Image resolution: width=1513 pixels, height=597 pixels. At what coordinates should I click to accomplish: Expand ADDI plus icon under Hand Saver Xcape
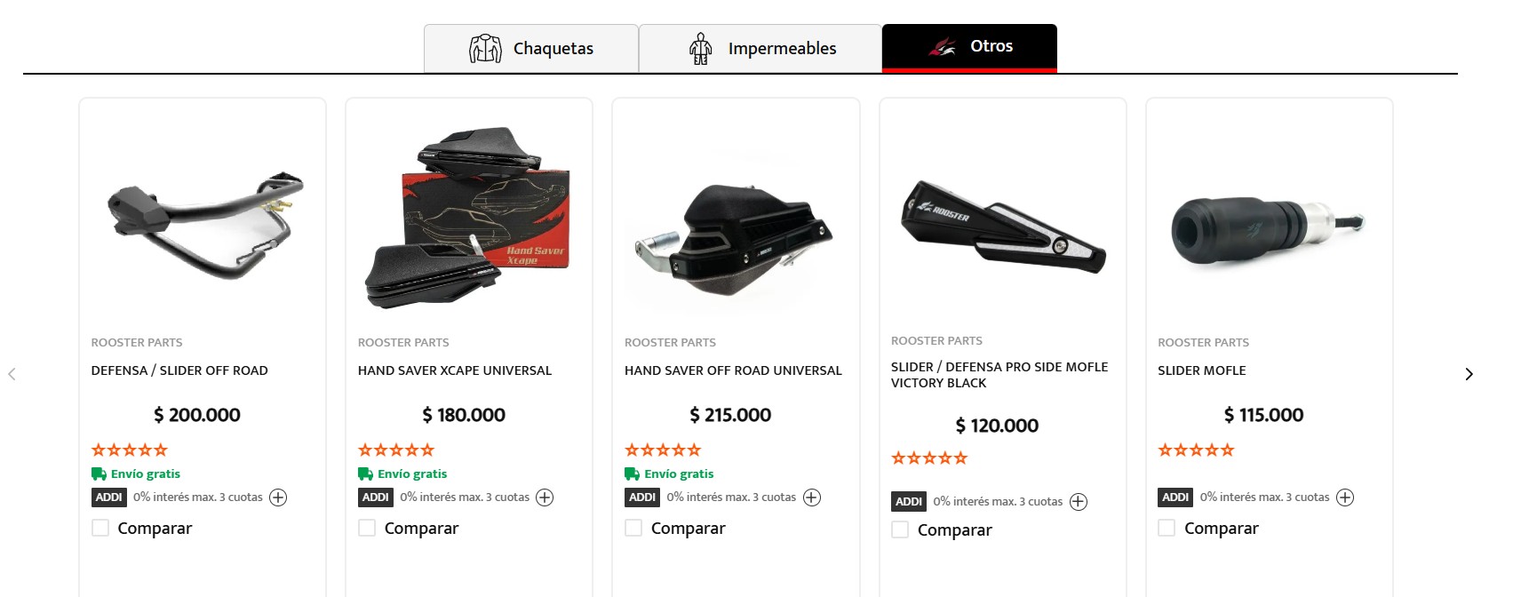[x=545, y=497]
